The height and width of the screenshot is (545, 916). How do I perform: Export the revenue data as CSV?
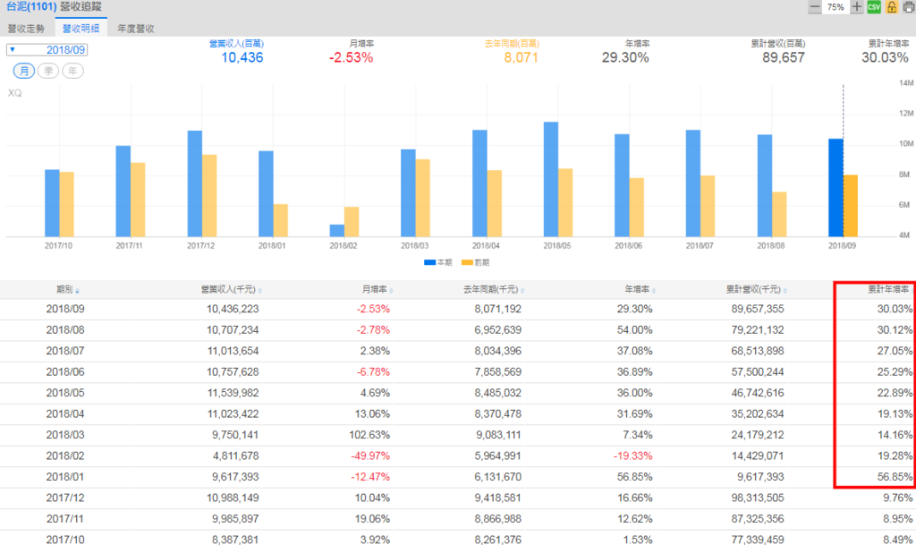pyautogui.click(x=874, y=7)
